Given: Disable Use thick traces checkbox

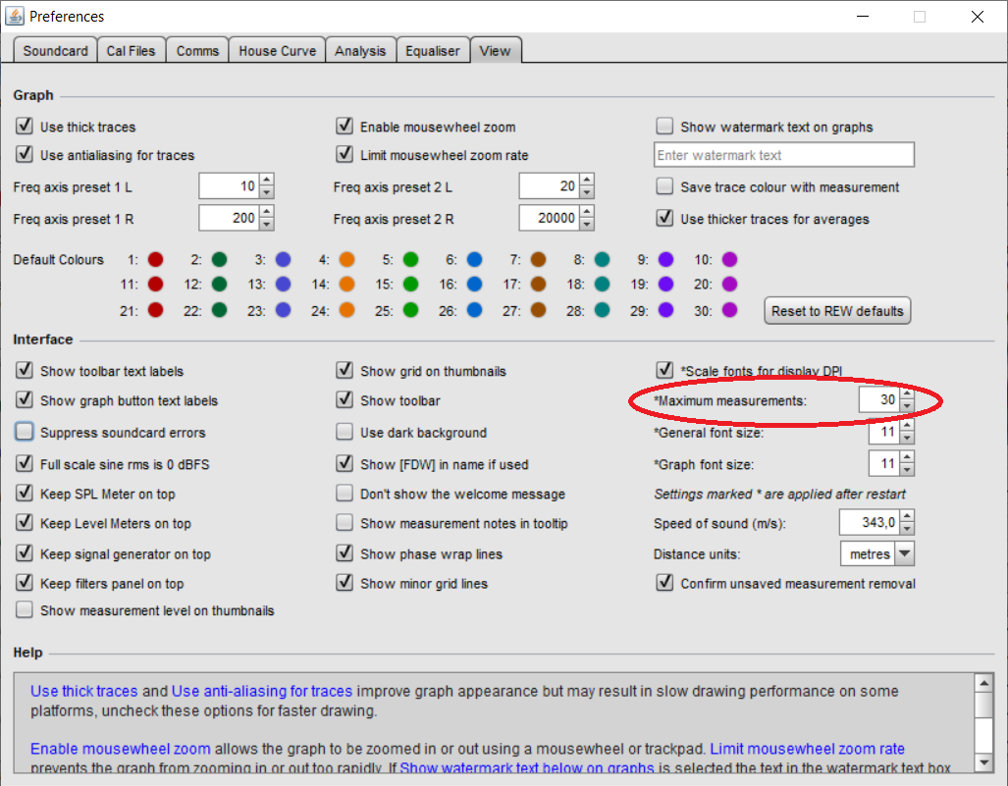Looking at the screenshot, I should (25, 127).
